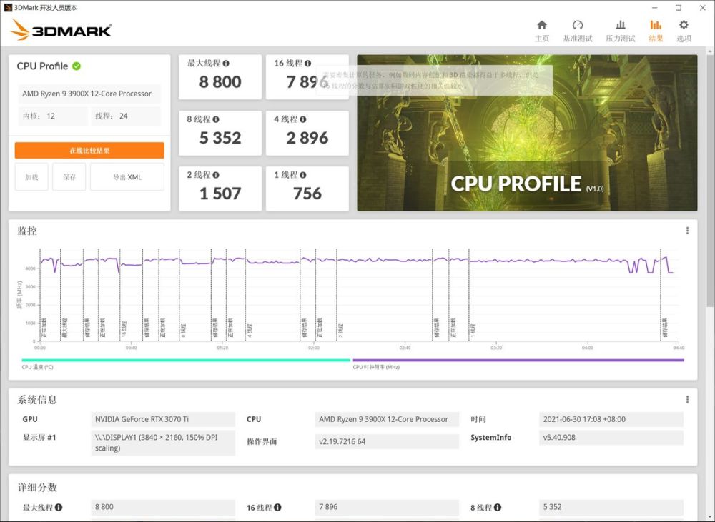
Task: Click the info icon next to 最大线程 score
Action: (x=225, y=63)
